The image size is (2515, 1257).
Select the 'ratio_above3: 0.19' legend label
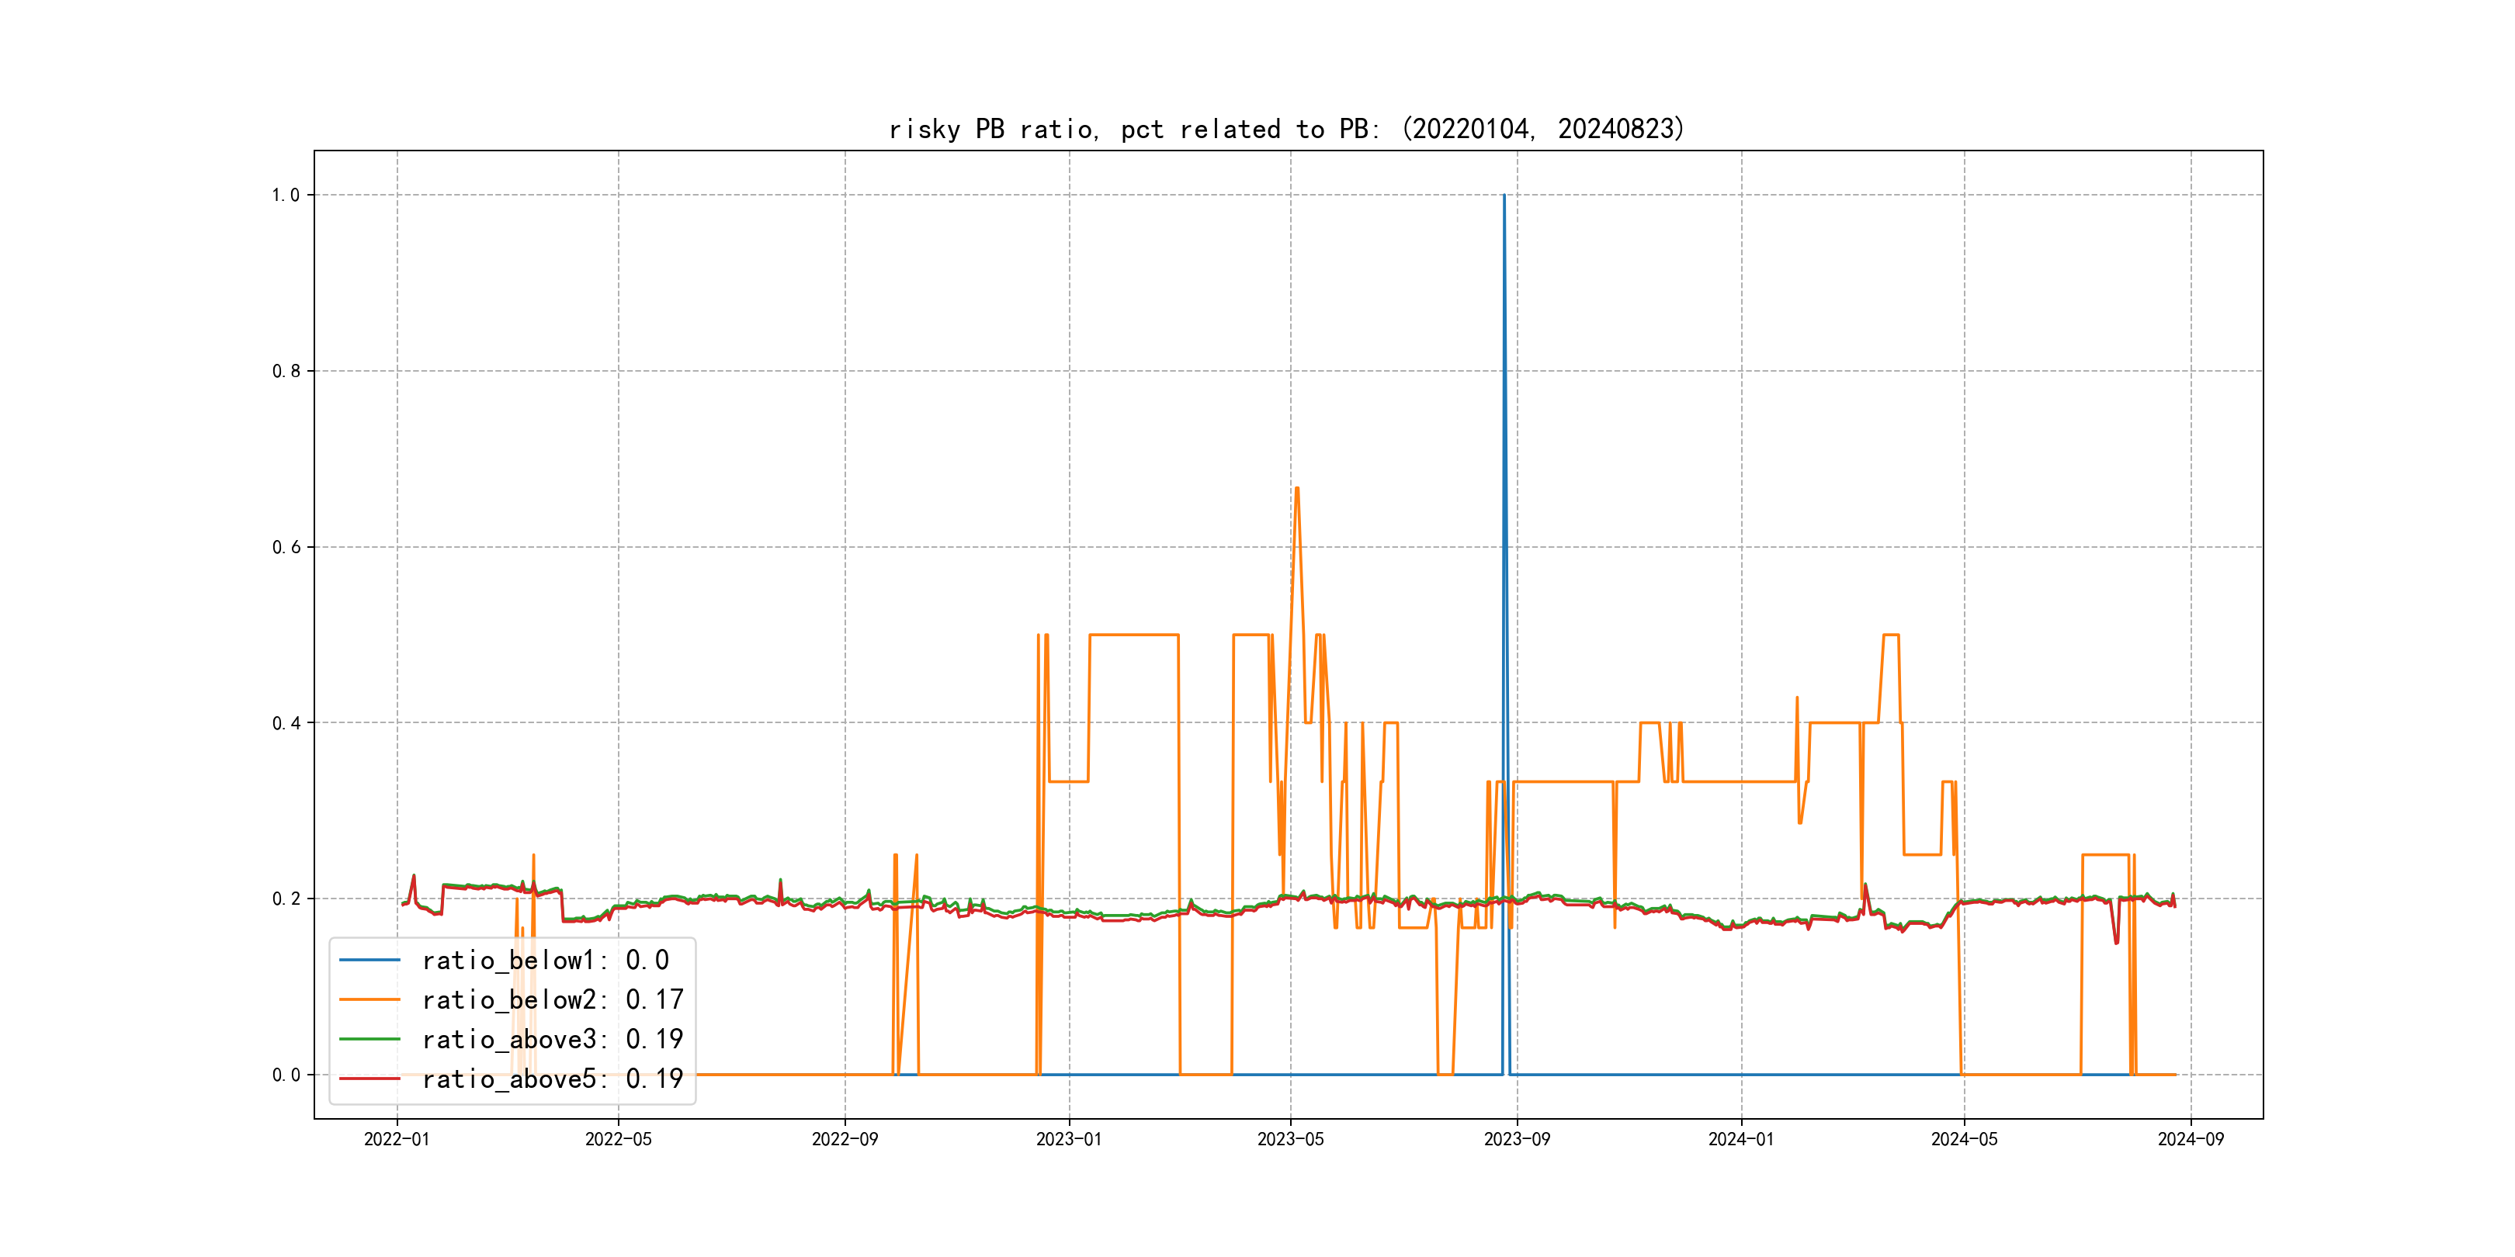coord(552,1040)
